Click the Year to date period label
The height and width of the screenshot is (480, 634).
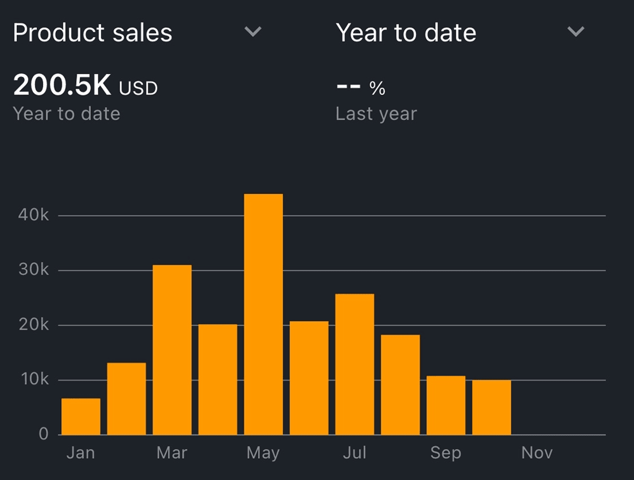(406, 33)
